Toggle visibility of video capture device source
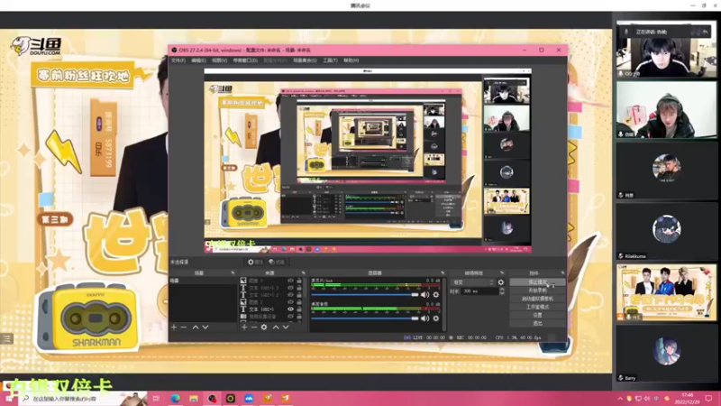Image resolution: width=721 pixels, height=406 pixels. pos(290,317)
